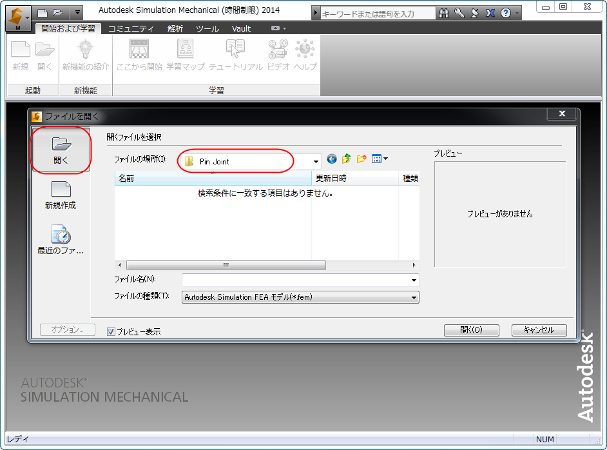Click the ここから開始 ribbon icon
The height and width of the screenshot is (450, 607).
pyautogui.click(x=139, y=56)
